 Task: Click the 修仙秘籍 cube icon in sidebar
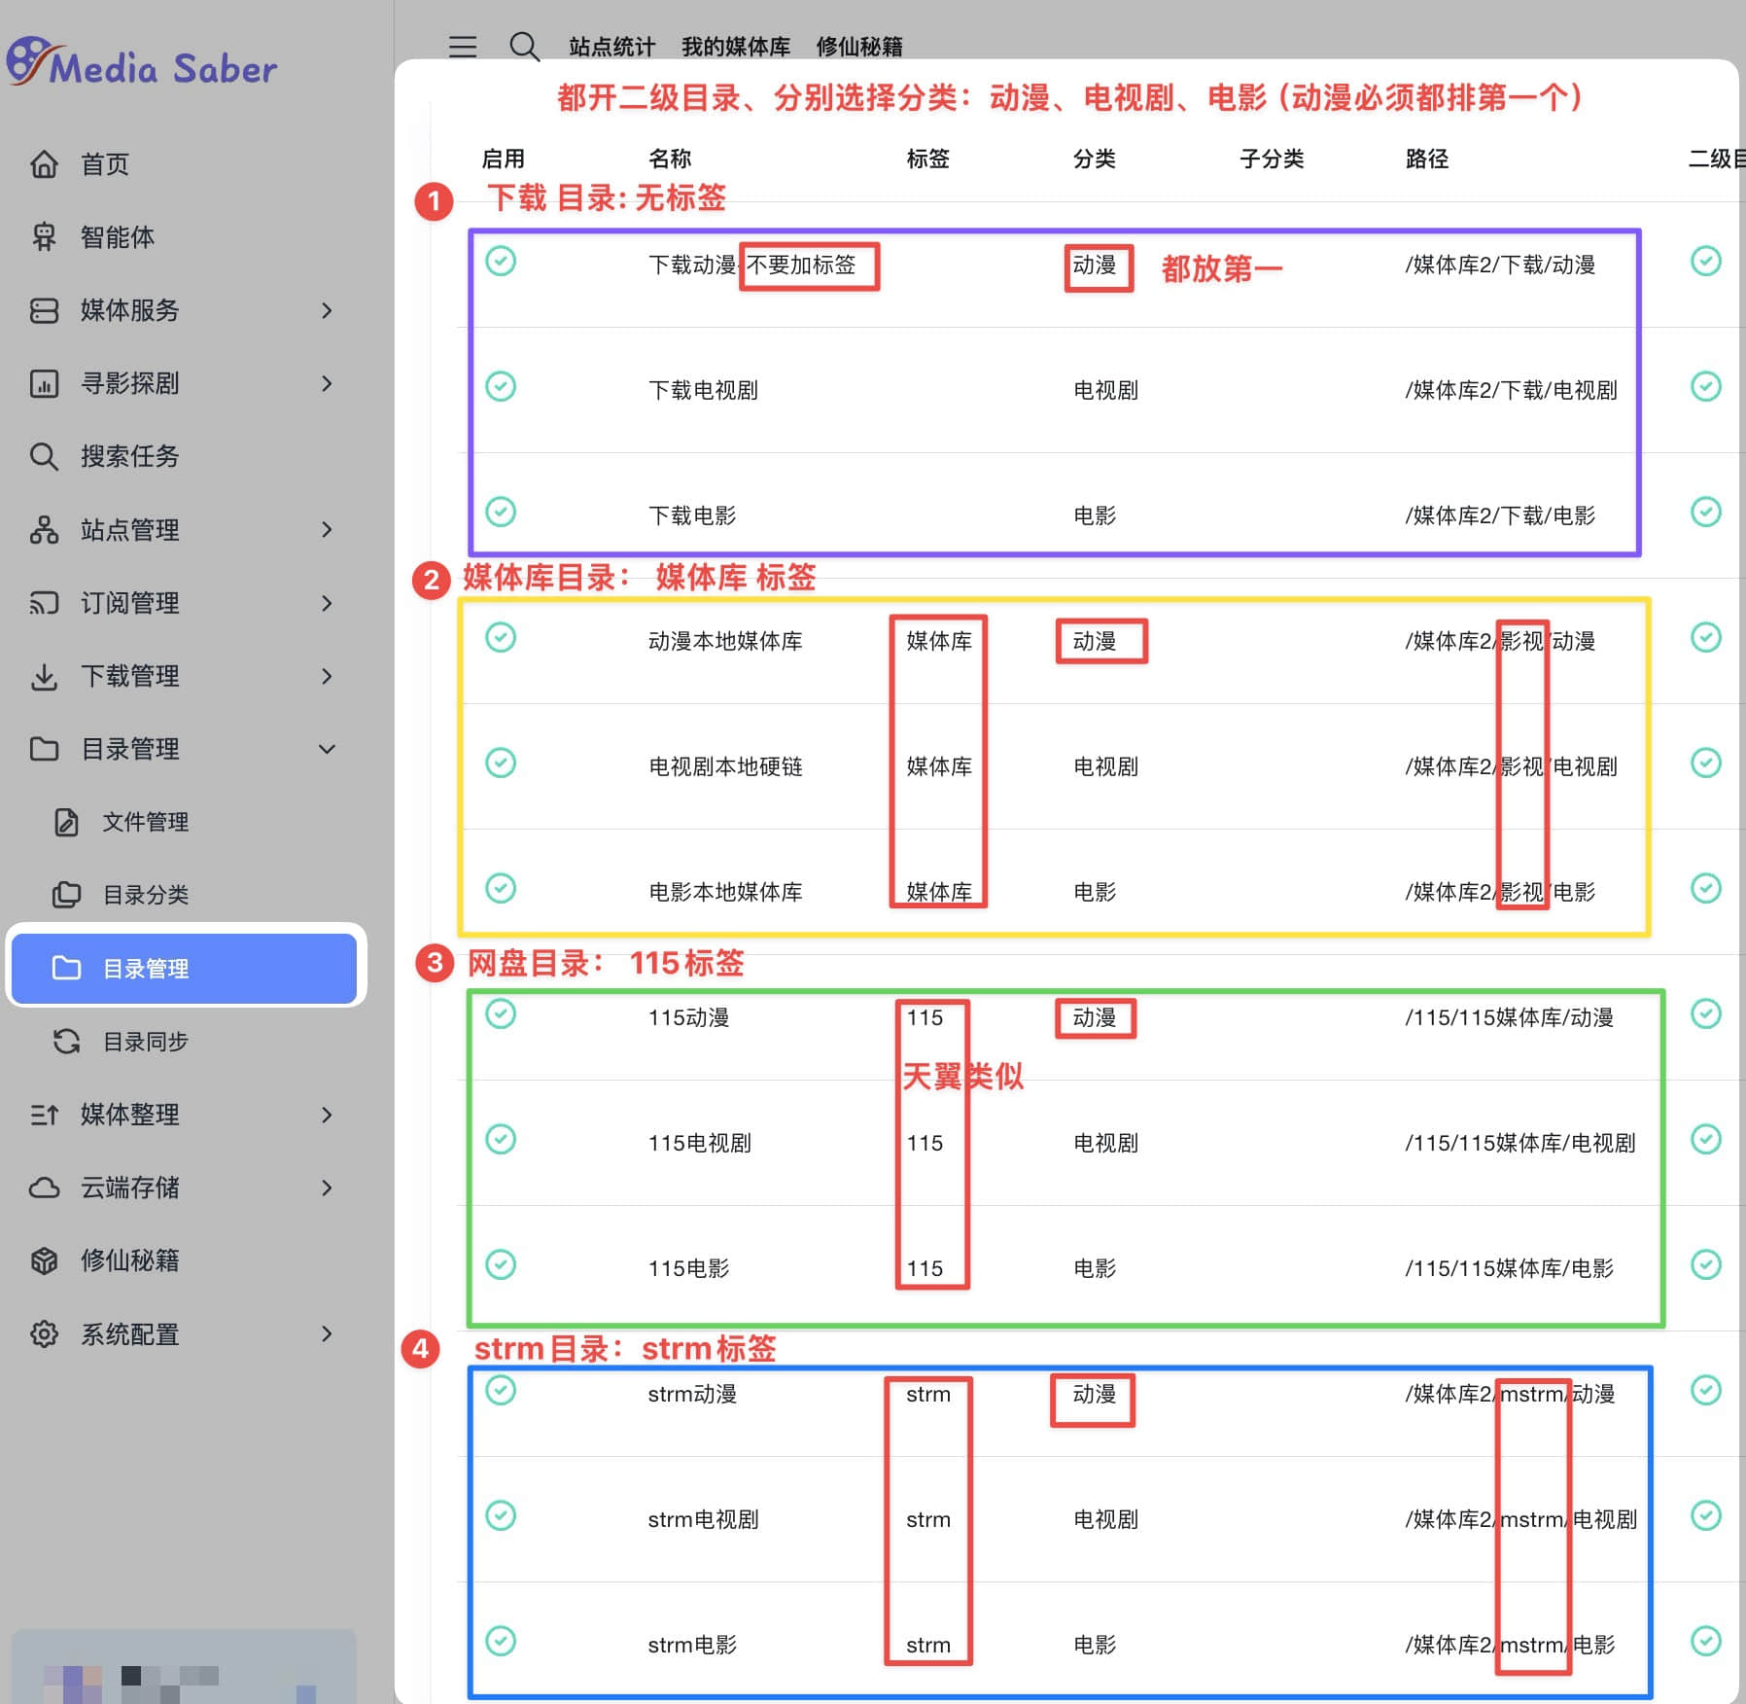tap(45, 1260)
